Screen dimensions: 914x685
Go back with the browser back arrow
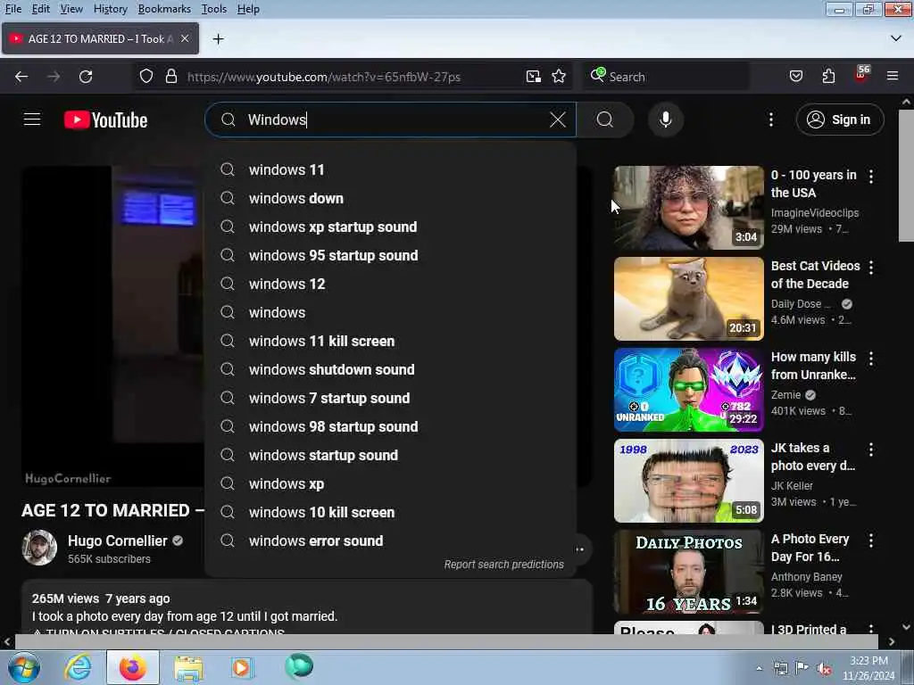21,77
